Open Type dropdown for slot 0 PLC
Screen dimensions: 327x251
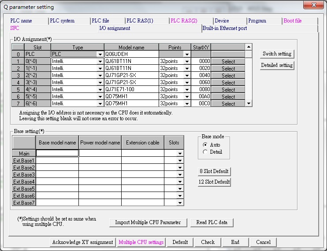tap(100, 54)
